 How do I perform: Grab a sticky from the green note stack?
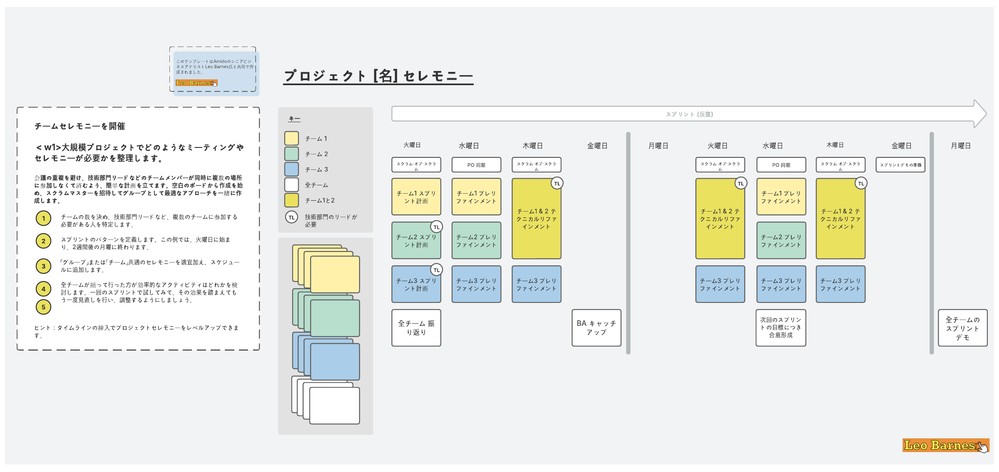[x=335, y=318]
